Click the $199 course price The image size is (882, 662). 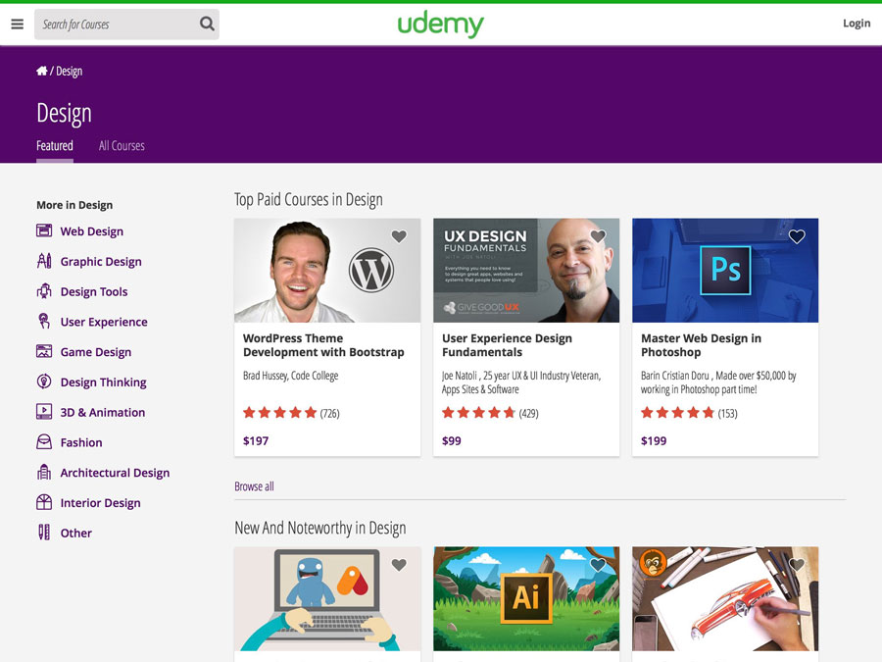[654, 440]
